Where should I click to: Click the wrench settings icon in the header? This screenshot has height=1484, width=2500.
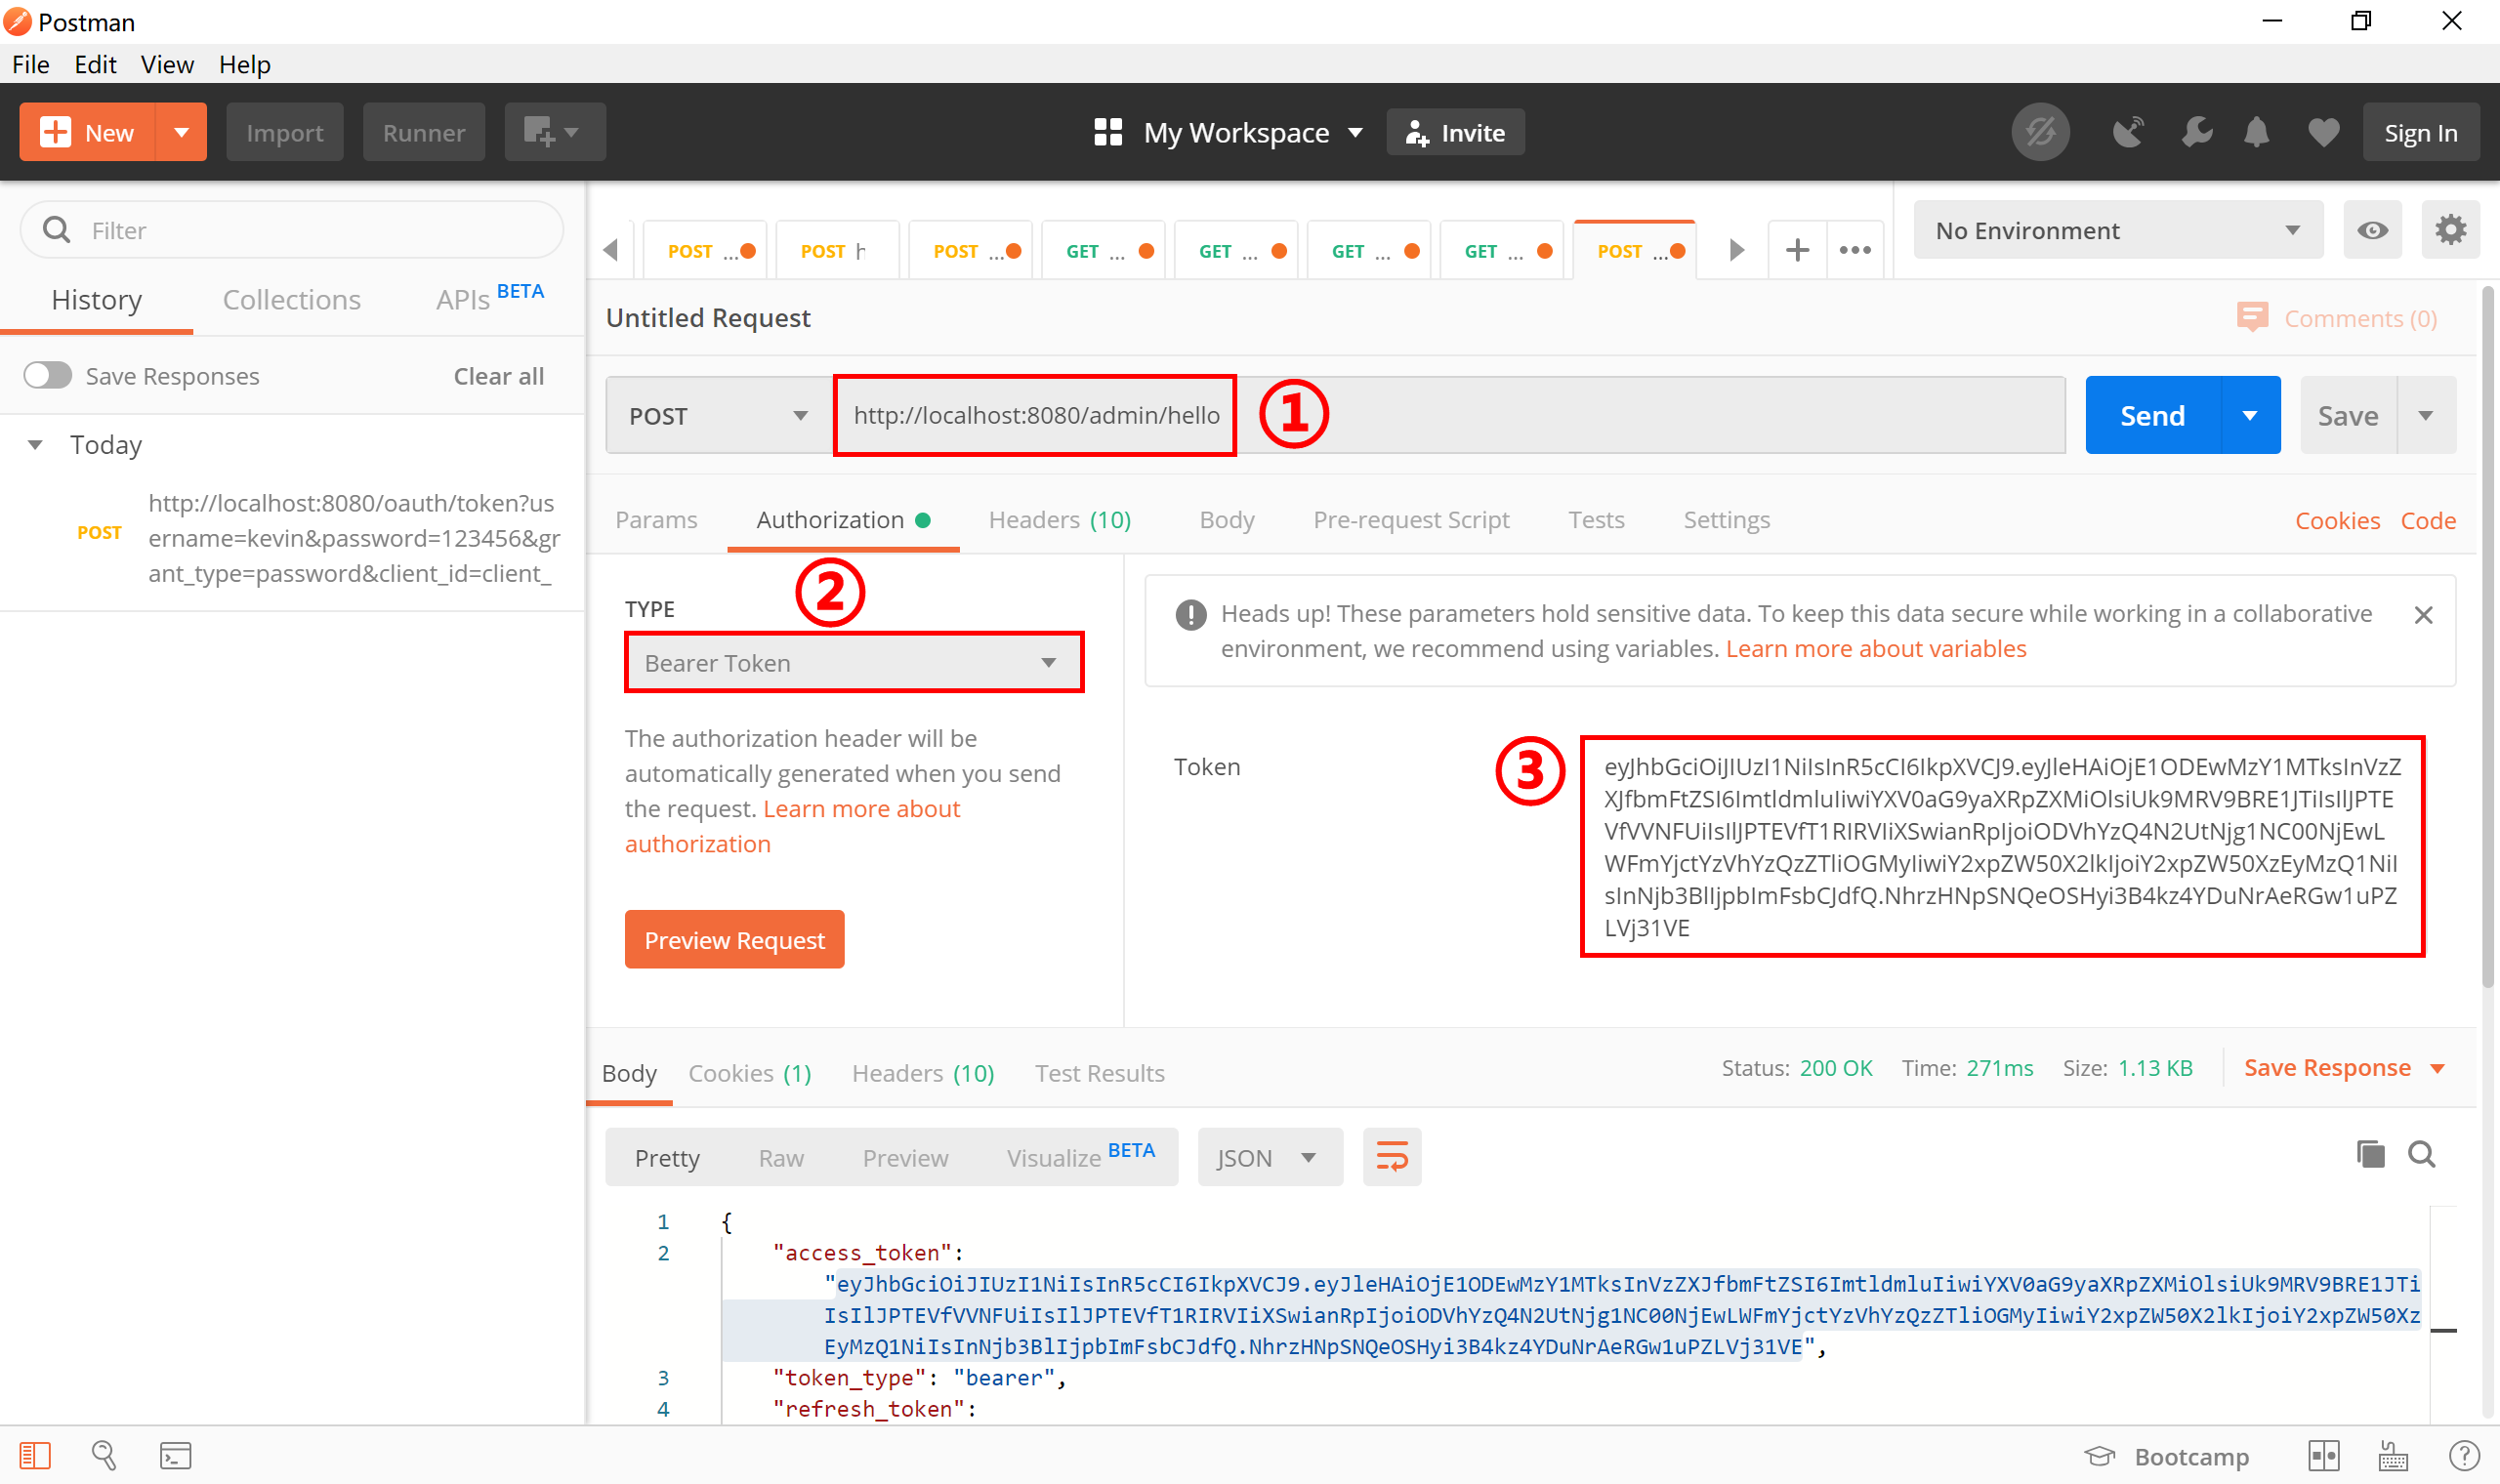2196,132
